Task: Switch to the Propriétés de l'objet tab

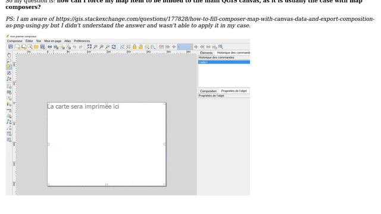Action: (234, 91)
